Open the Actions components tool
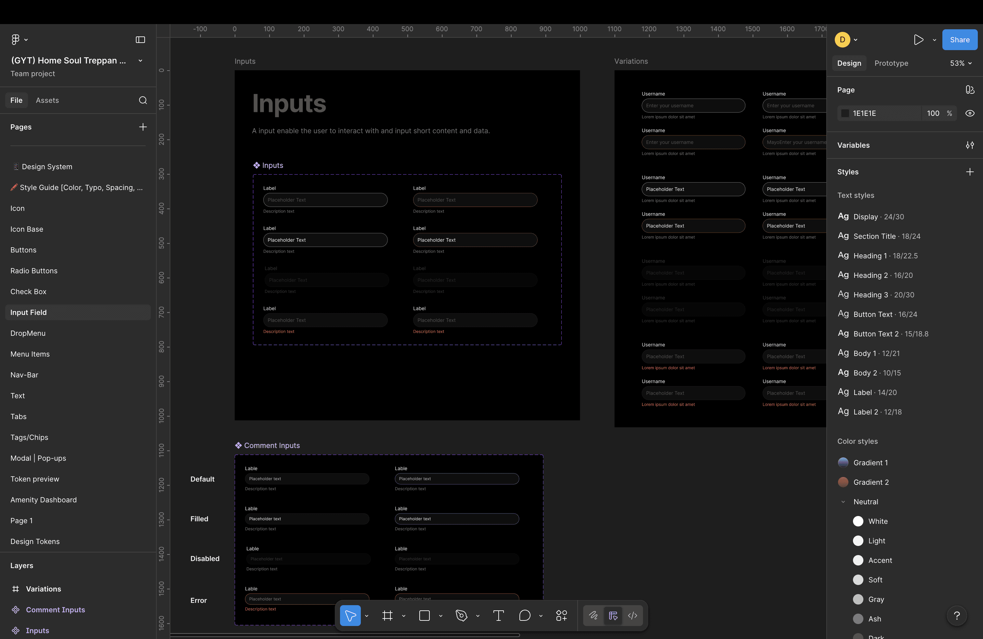983x639 pixels. 561,616
